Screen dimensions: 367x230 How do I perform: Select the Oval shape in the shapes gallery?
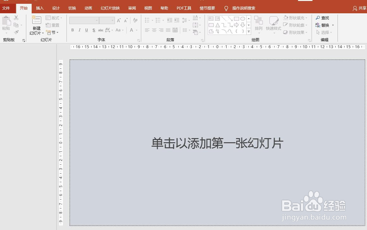pyautogui.click(x=243, y=19)
